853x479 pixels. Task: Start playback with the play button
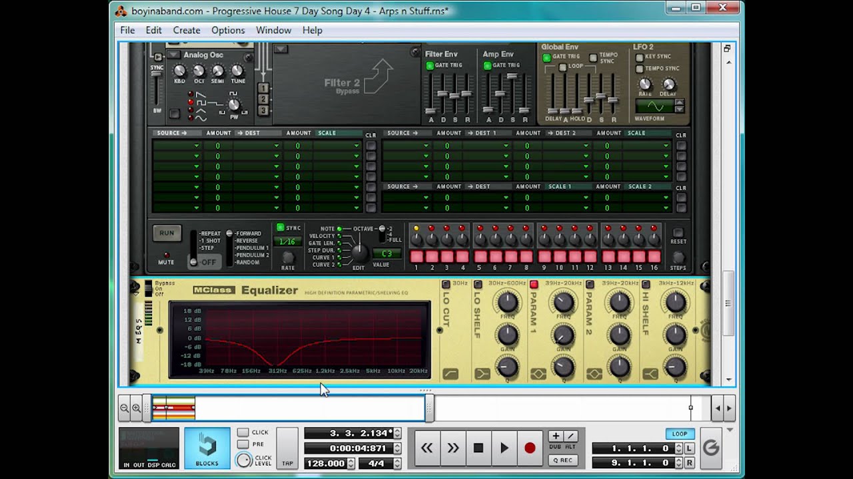click(x=504, y=448)
